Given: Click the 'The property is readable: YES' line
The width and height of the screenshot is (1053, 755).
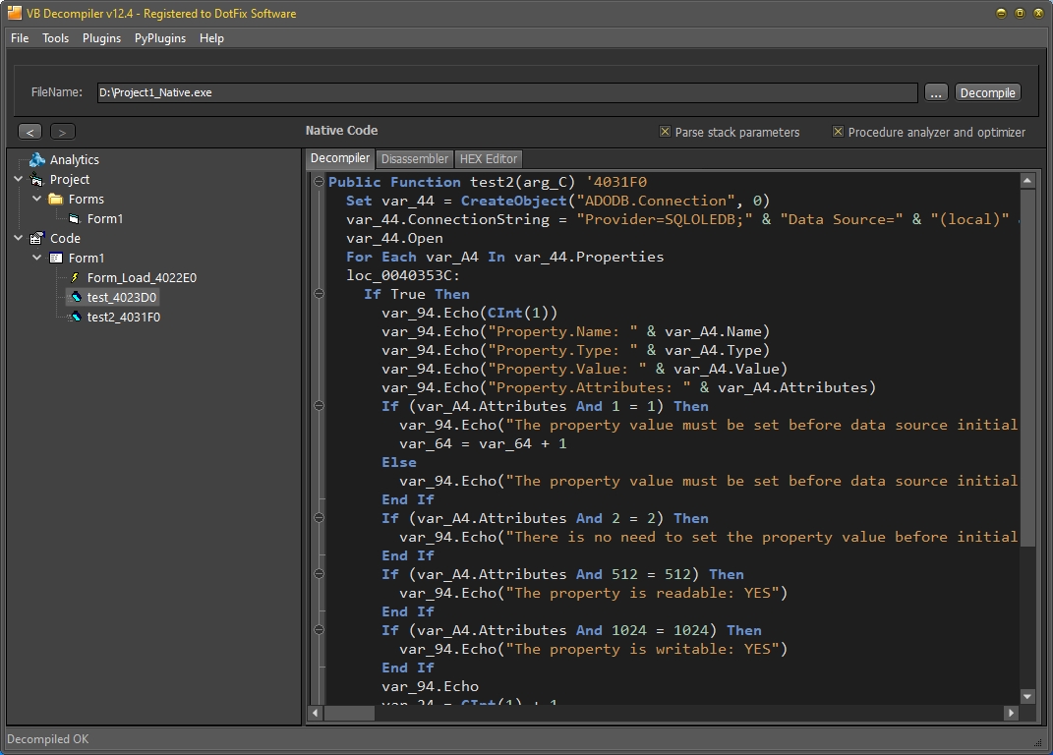Looking at the screenshot, I should coord(593,593).
